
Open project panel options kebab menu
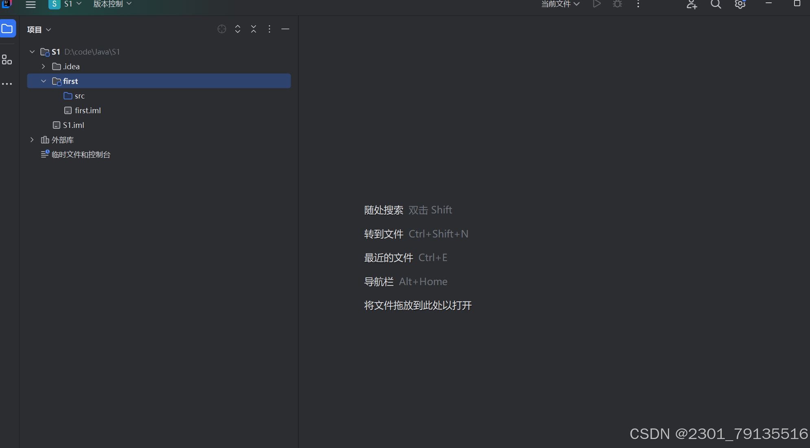269,29
